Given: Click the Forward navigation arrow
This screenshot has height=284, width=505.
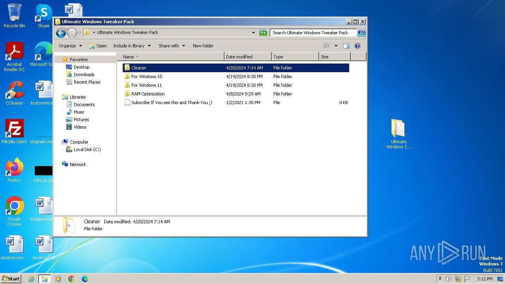Looking at the screenshot, I should tap(72, 33).
